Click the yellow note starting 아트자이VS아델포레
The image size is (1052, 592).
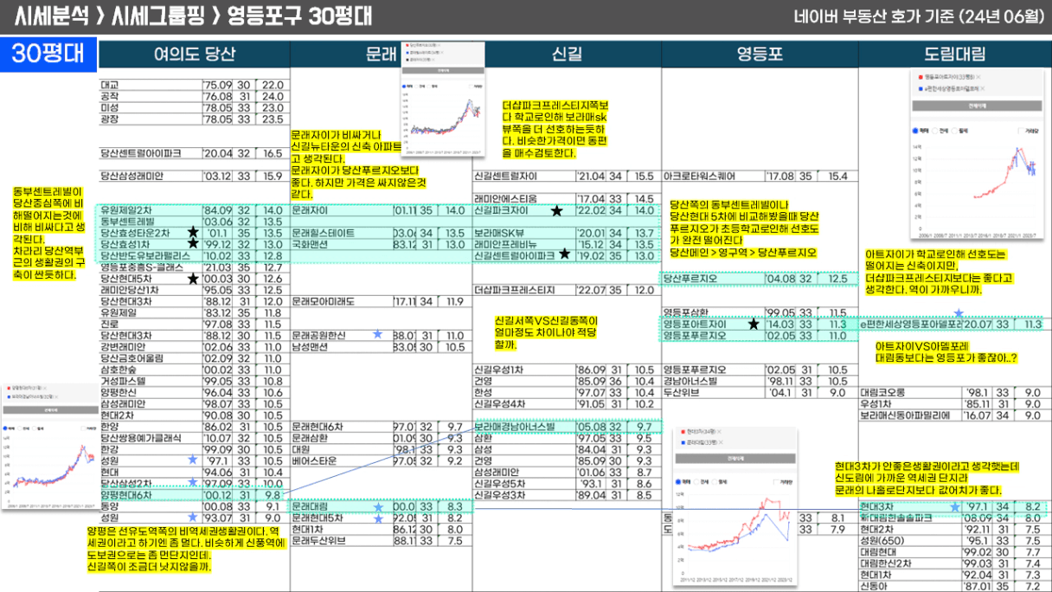pyautogui.click(x=946, y=351)
